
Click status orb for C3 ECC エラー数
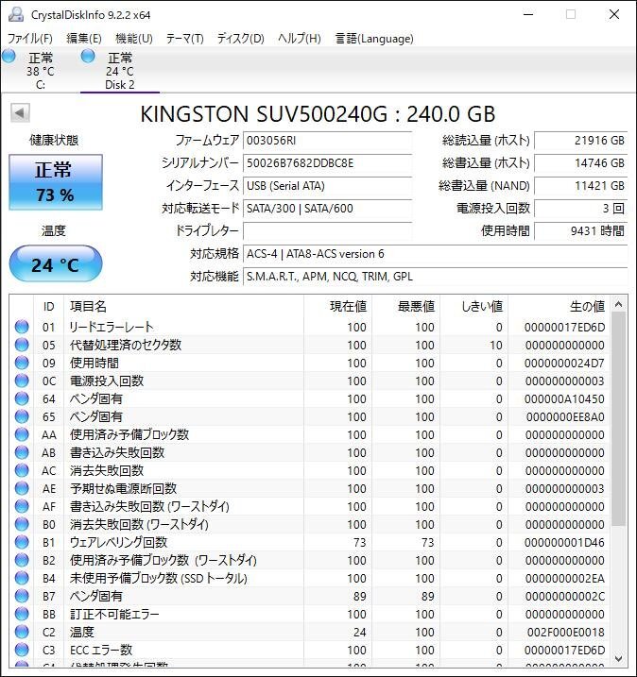pyautogui.click(x=22, y=650)
